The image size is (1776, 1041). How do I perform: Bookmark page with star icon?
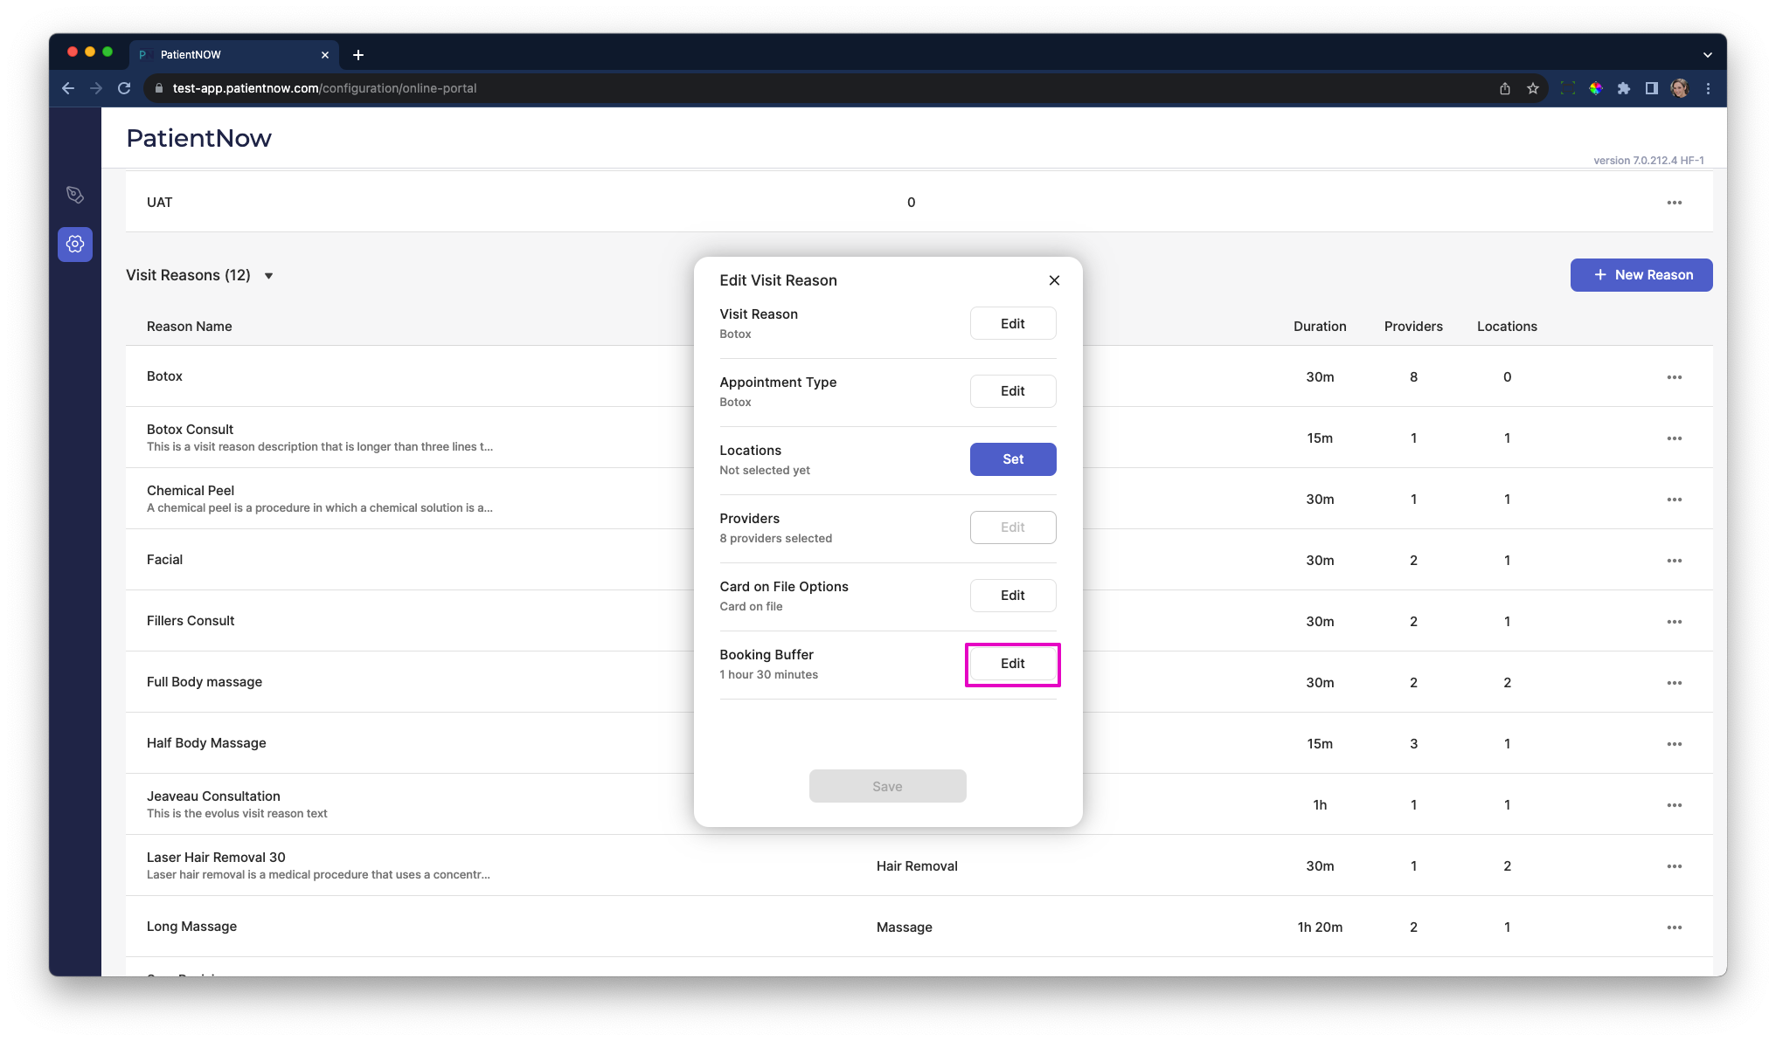(1532, 88)
